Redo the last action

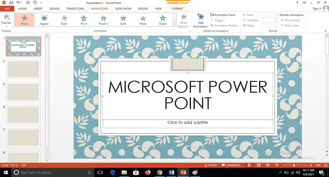[28, 3]
